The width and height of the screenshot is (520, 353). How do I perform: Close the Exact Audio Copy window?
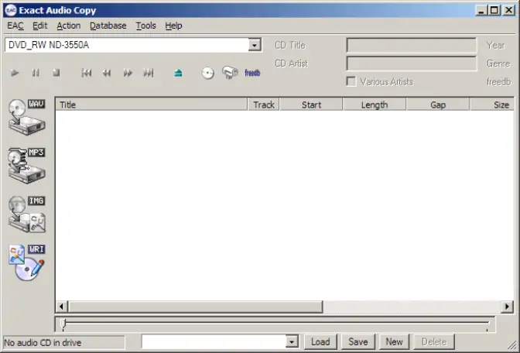point(508,10)
